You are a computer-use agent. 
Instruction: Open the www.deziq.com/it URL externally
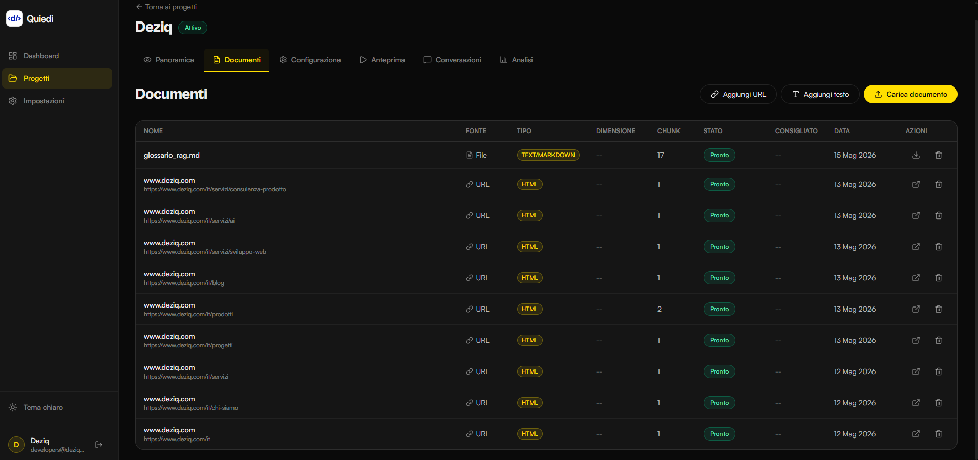click(x=916, y=434)
